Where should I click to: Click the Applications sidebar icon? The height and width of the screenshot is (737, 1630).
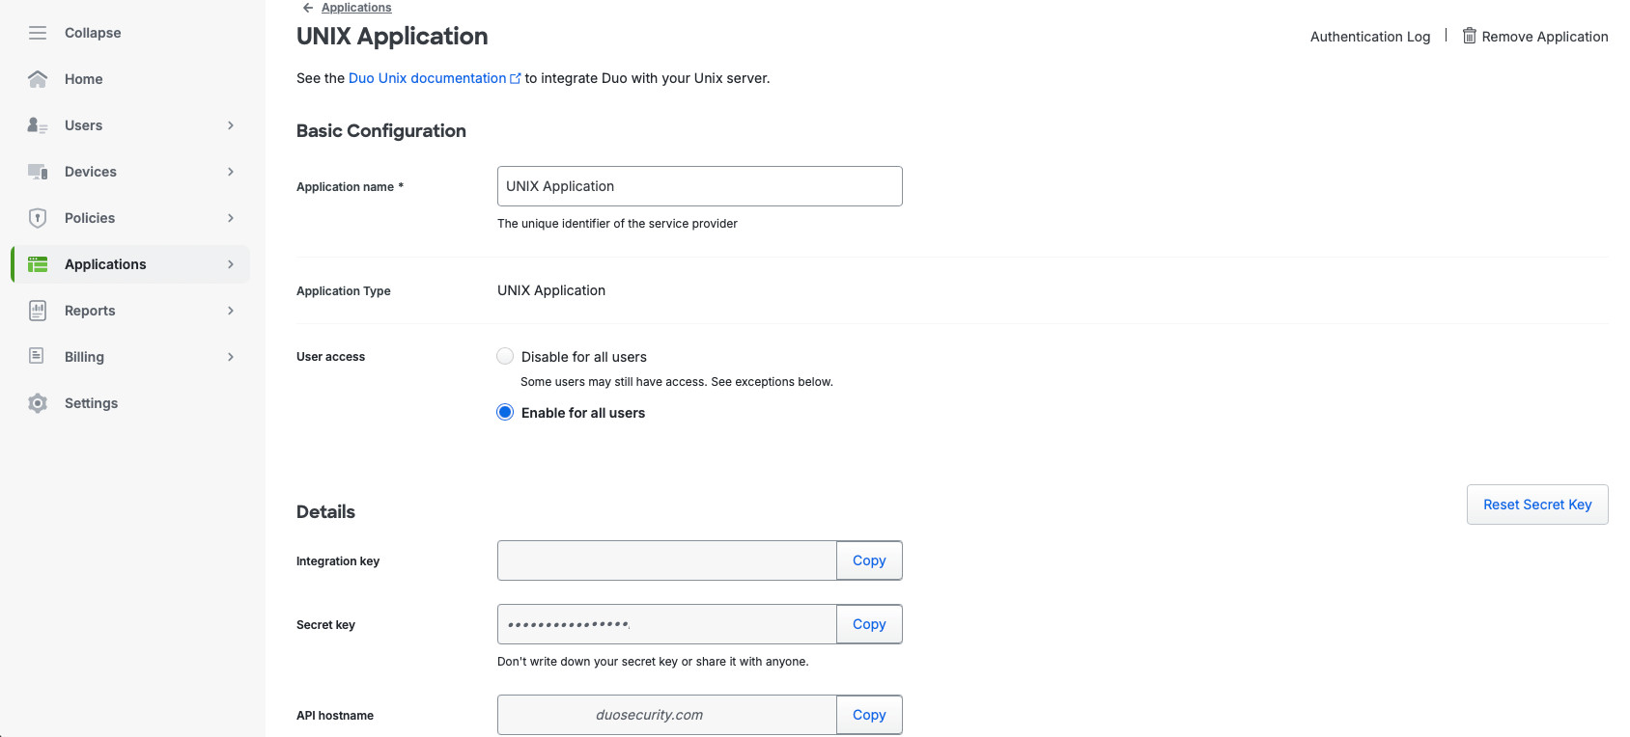[x=37, y=263]
